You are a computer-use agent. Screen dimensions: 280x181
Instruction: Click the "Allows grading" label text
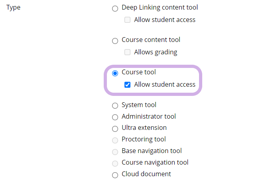(156, 52)
